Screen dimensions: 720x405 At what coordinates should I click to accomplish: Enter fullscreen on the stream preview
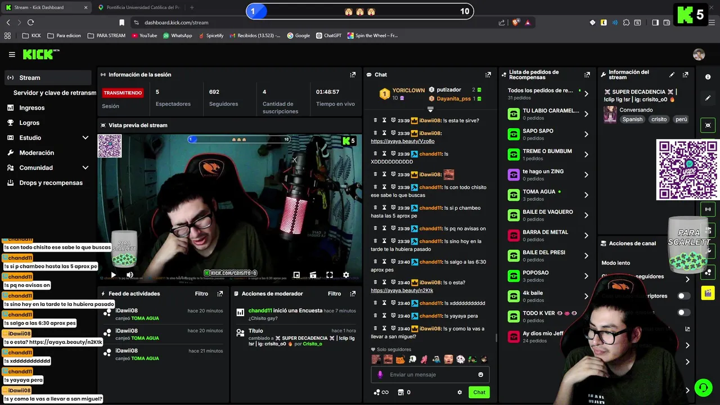point(330,275)
